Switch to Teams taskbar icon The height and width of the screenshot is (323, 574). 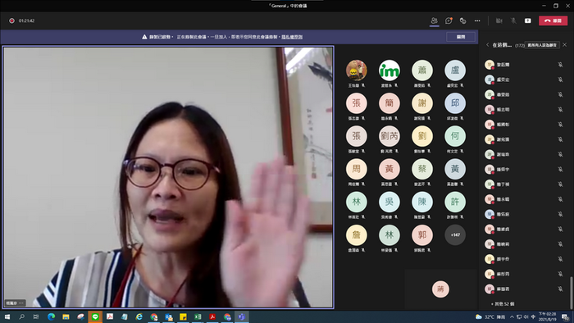coord(242,316)
